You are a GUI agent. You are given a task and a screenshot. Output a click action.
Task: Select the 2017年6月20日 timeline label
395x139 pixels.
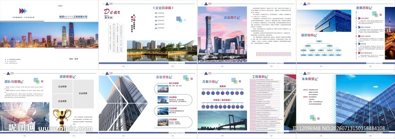[366, 53]
